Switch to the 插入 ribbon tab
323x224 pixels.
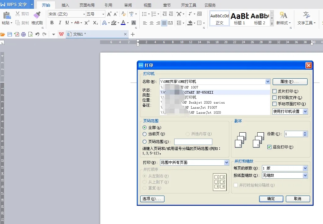[x=65, y=5]
